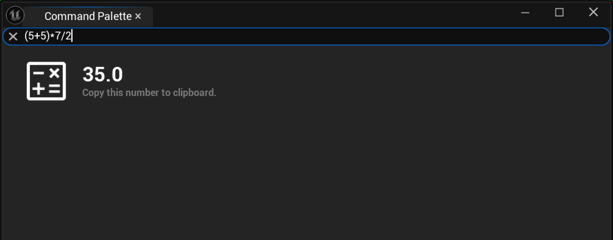Image resolution: width=613 pixels, height=240 pixels.
Task: Close the window using the top-right X
Action: [593, 13]
